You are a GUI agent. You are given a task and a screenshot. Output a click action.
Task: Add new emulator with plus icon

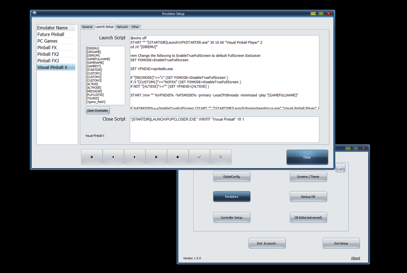coord(178,157)
